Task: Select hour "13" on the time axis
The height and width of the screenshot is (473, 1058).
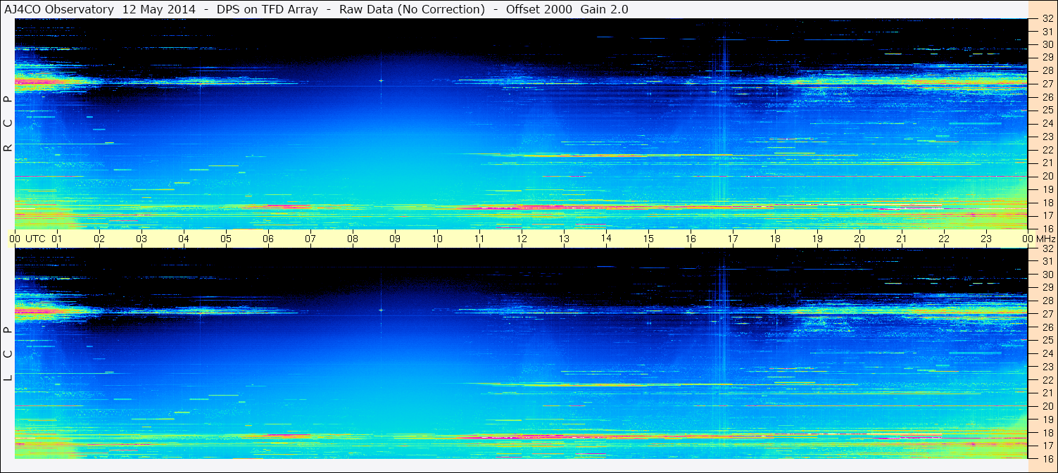Action: [x=564, y=239]
